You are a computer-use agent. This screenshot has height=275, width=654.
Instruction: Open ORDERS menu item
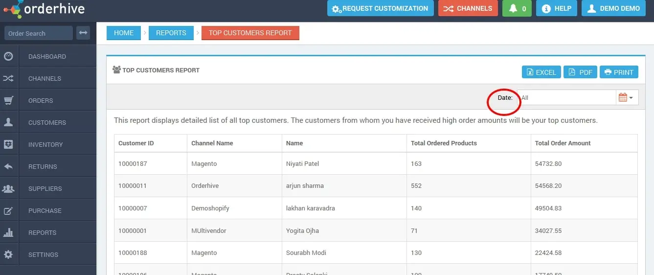(x=41, y=100)
